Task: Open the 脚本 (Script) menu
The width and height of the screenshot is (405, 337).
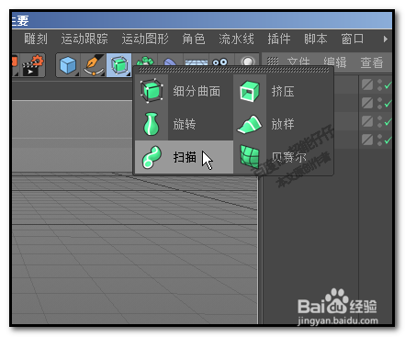Action: [x=316, y=39]
